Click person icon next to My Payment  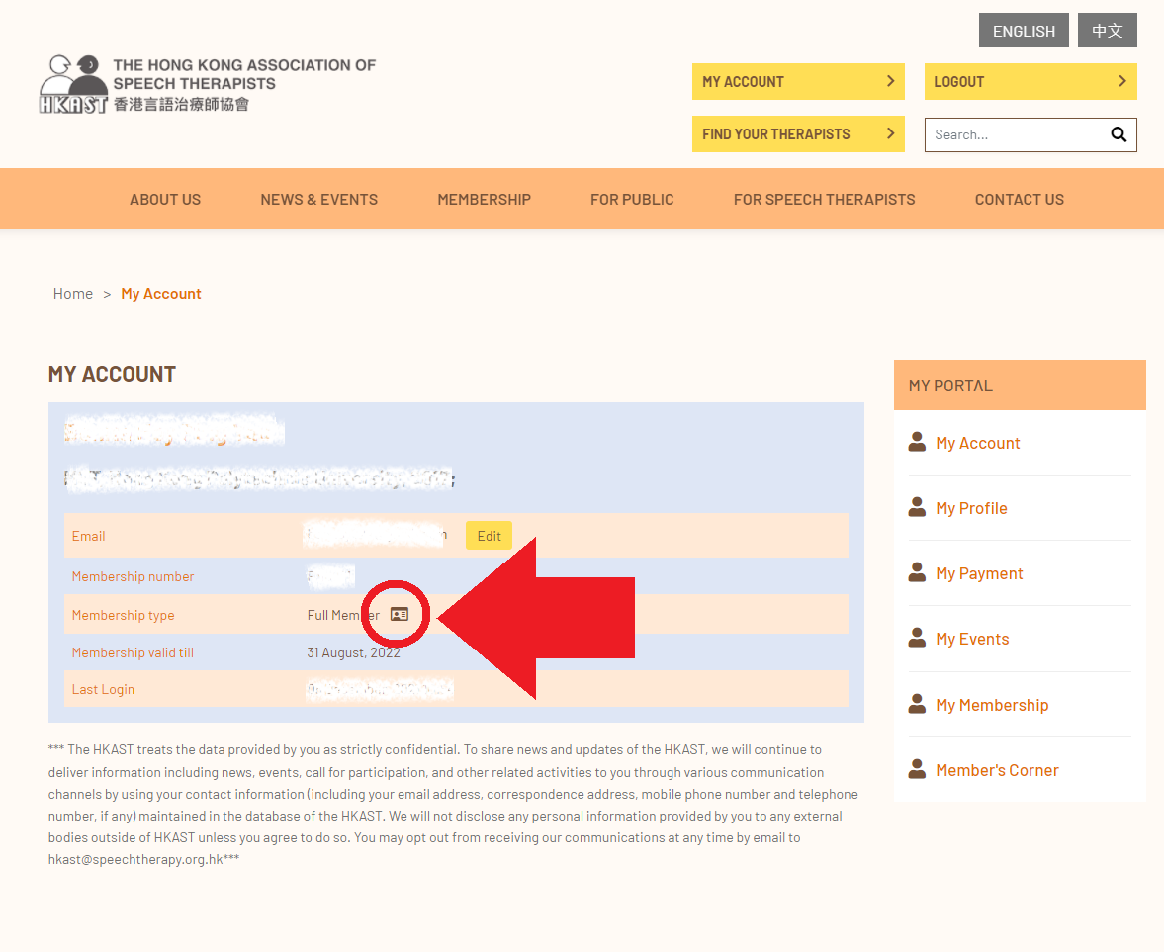point(917,572)
